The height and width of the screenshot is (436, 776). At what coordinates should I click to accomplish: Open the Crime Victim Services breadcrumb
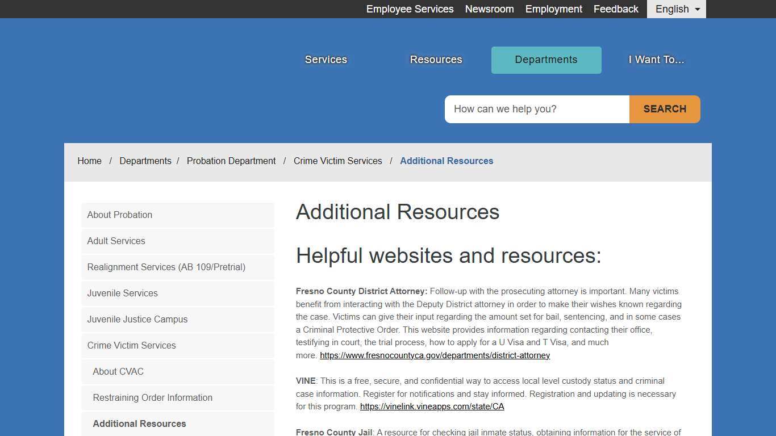point(337,161)
